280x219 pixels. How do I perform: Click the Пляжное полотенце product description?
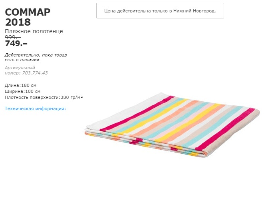pos(34,31)
